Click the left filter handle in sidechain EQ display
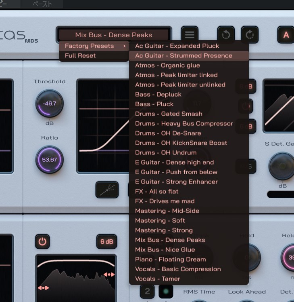The image size is (294, 302). [x=44, y=287]
